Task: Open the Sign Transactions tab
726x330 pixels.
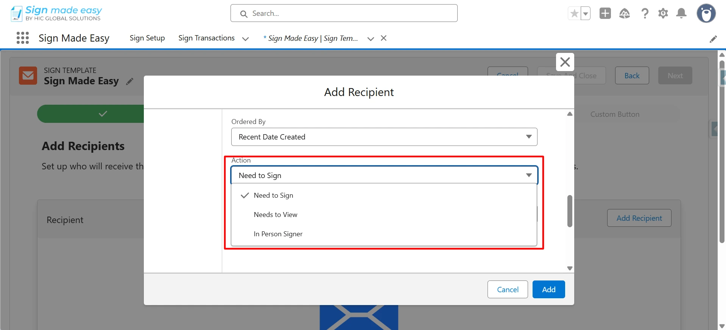Action: click(207, 38)
